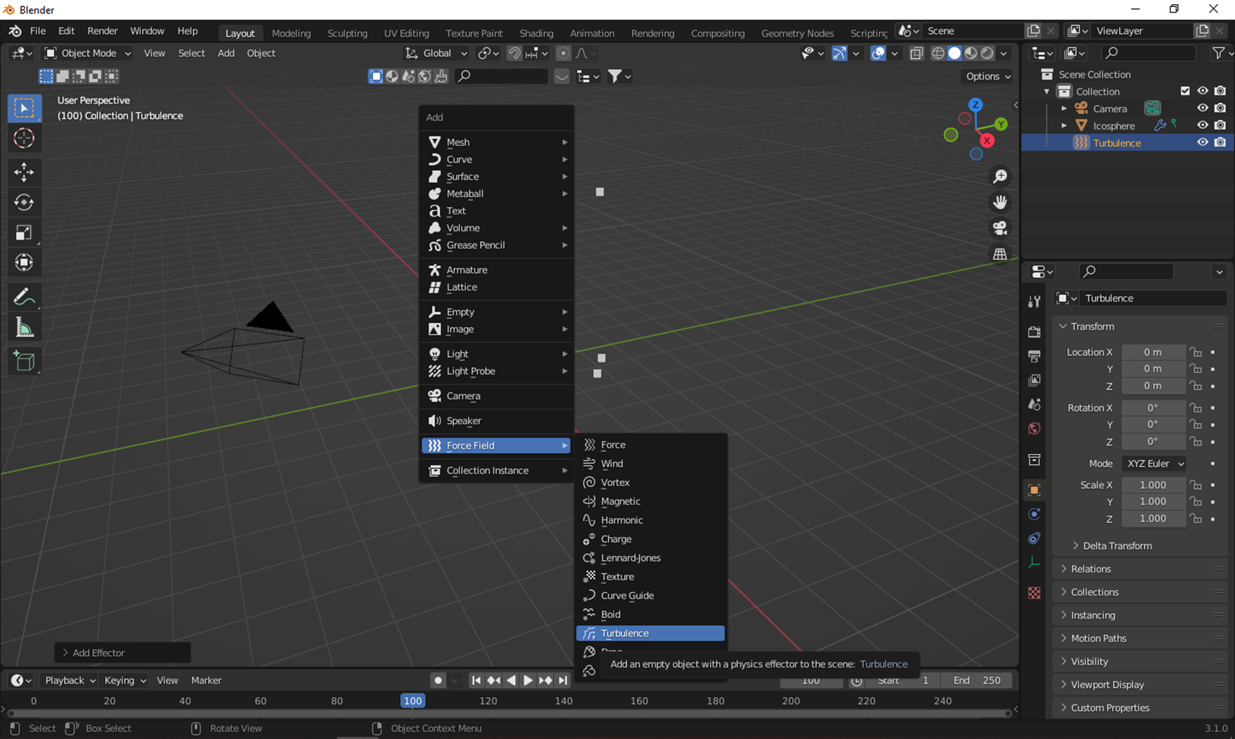Choose Armature from the Add menu
1235x739 pixels.
tap(497, 270)
